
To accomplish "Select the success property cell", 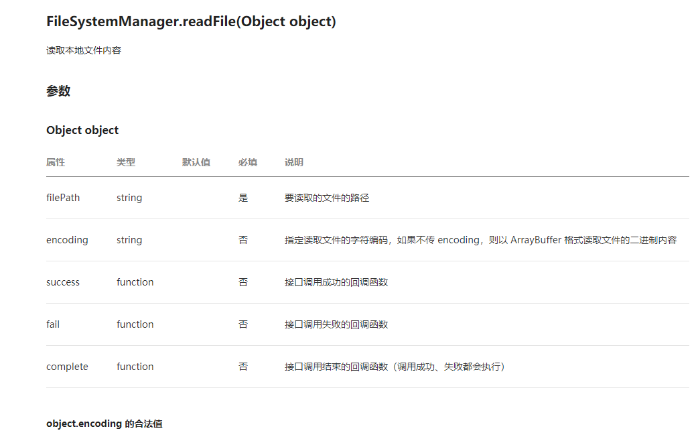I will [63, 282].
